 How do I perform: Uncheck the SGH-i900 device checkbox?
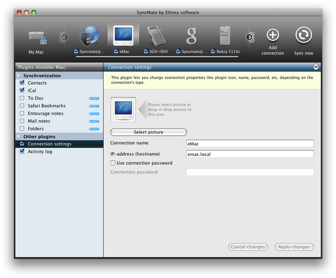click(x=146, y=51)
